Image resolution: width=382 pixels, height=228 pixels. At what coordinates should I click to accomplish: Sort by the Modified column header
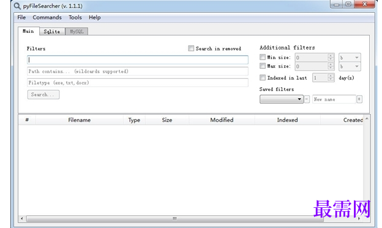pos(222,120)
